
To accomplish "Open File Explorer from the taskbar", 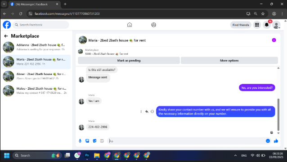I will 97,155.
